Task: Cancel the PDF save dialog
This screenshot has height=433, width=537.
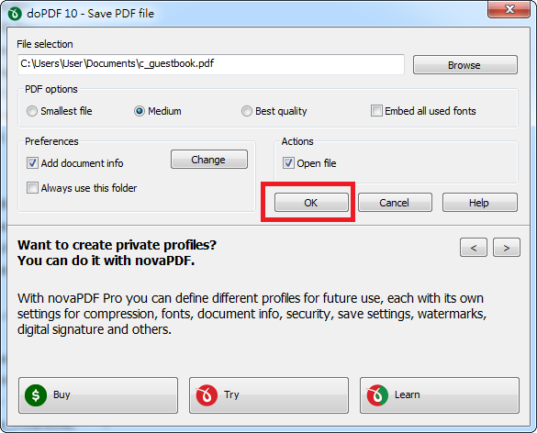Action: point(395,203)
